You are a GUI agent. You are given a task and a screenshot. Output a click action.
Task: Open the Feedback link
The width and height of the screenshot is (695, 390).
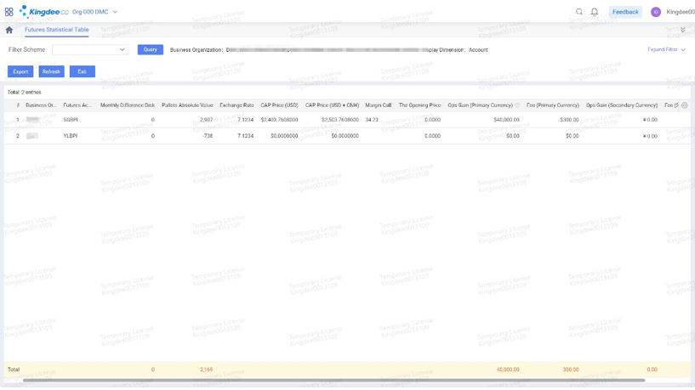coord(625,12)
